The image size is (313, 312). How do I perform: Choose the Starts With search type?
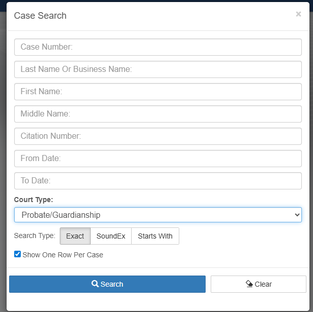pyautogui.click(x=155, y=236)
